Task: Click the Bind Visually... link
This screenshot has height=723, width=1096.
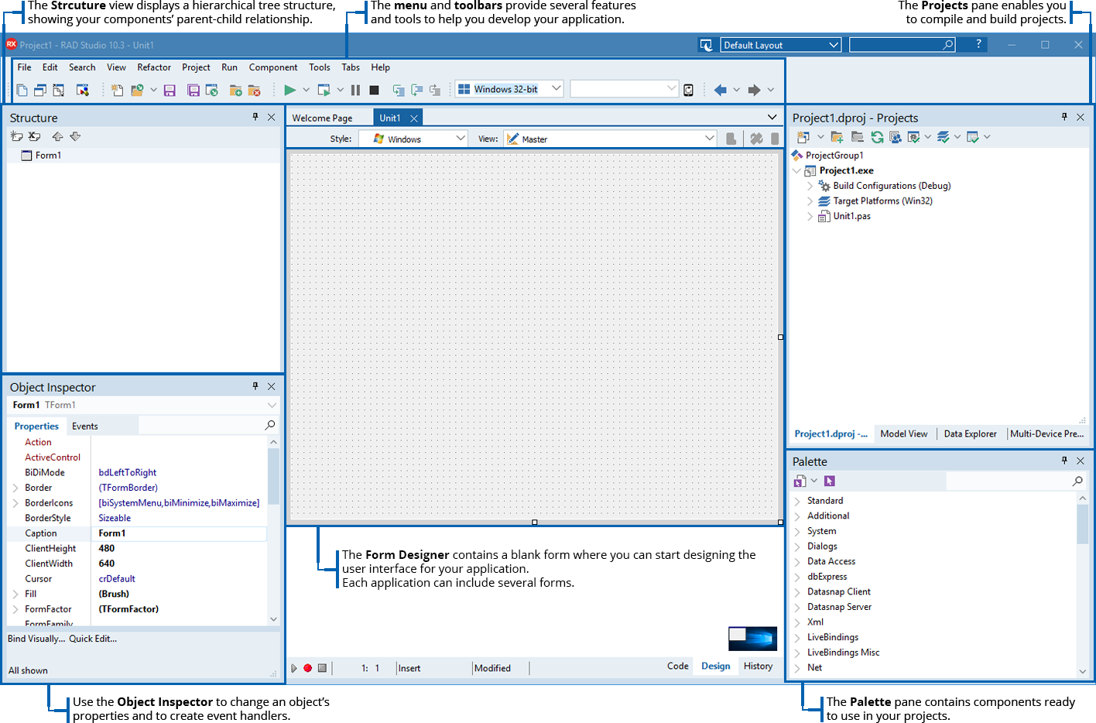Action: (x=36, y=639)
